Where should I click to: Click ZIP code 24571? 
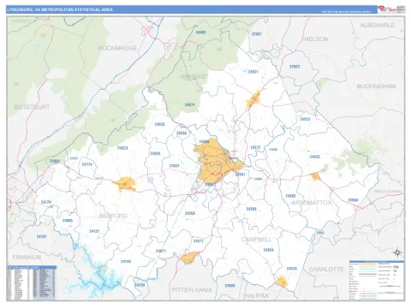[161, 251]
